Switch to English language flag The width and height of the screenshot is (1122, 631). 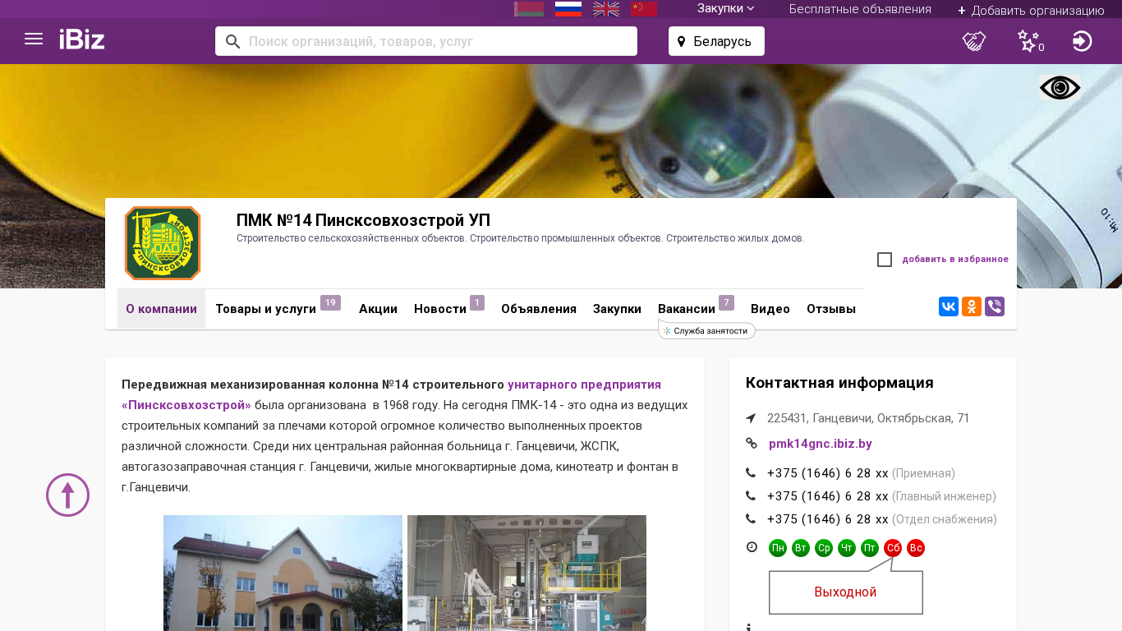606,9
